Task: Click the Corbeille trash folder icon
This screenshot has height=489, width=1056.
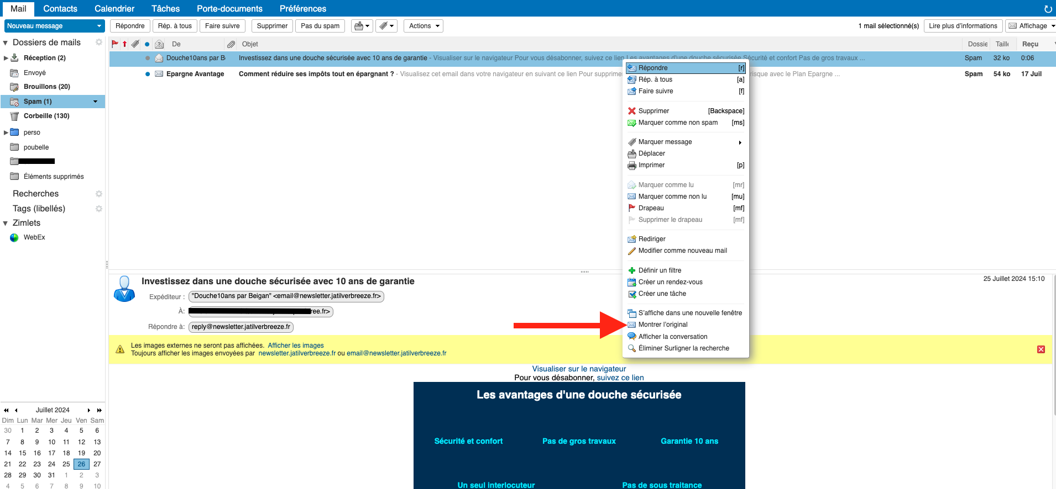Action: 14,116
